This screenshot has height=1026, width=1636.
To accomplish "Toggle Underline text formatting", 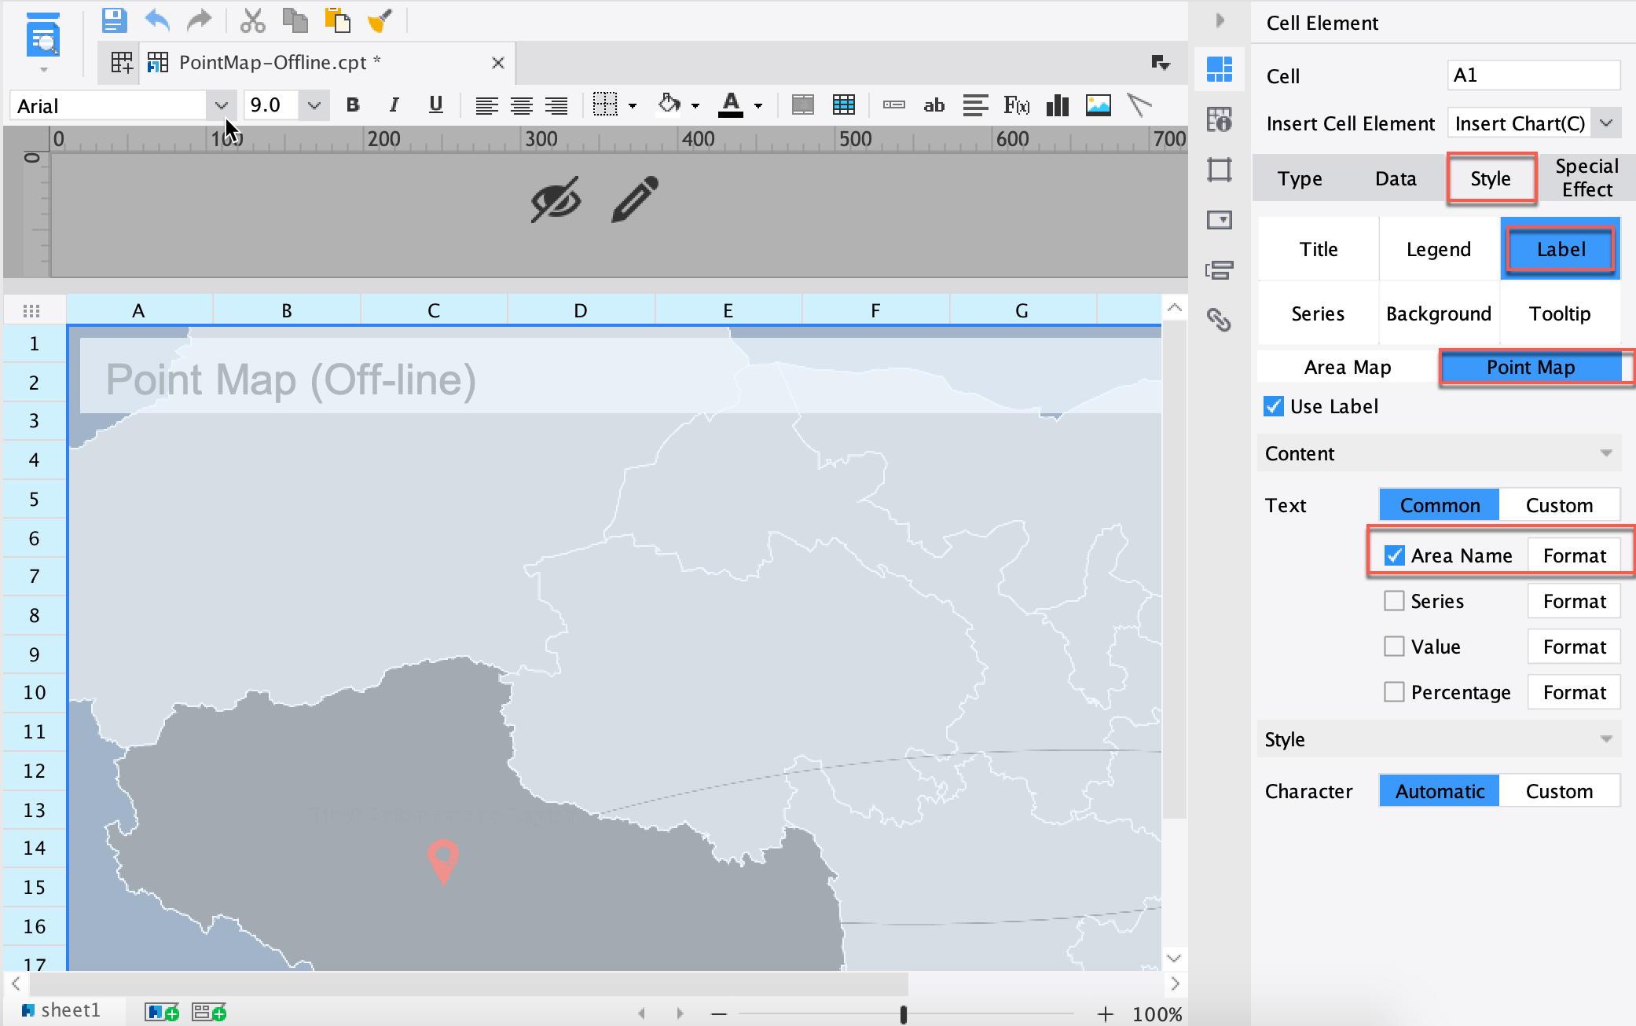I will click(x=436, y=104).
